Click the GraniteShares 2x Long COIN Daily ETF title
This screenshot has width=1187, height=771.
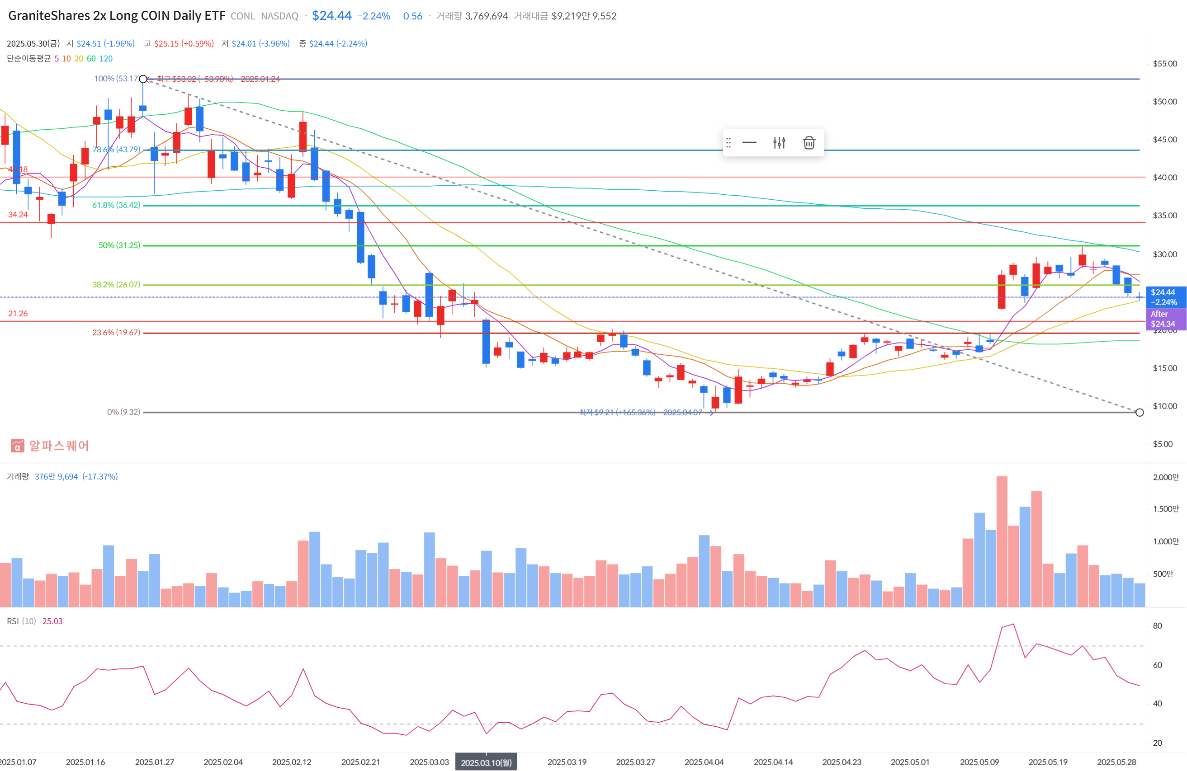point(117,15)
